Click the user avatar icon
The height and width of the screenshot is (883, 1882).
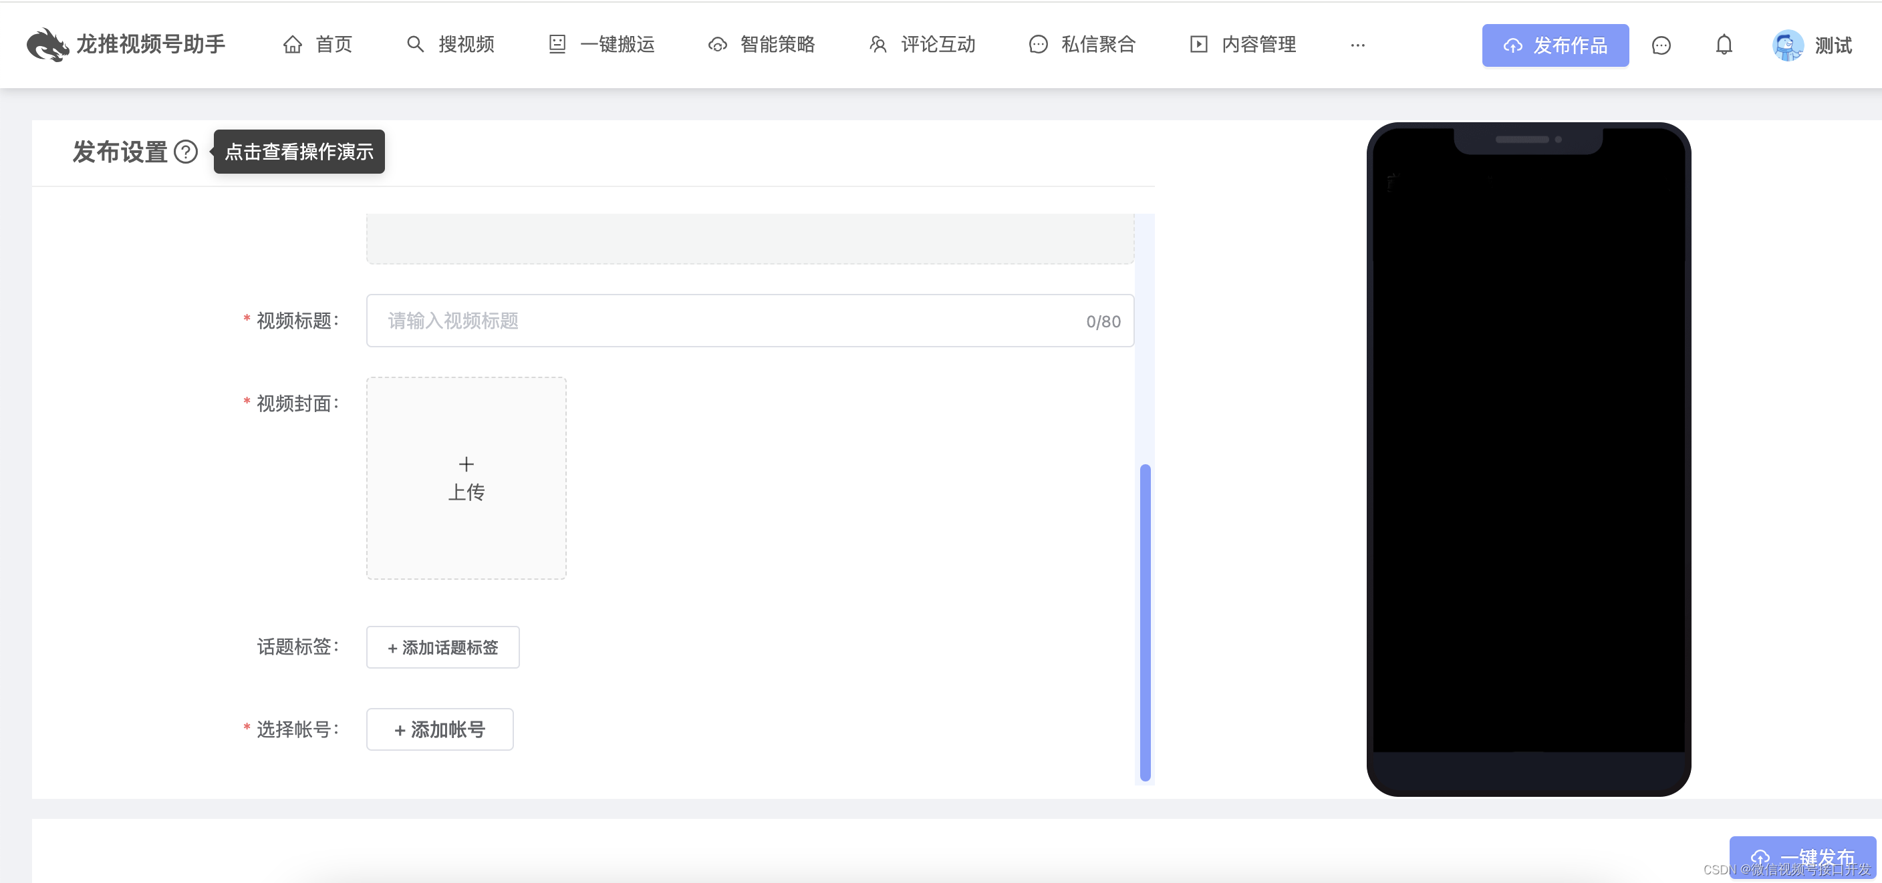coord(1787,45)
